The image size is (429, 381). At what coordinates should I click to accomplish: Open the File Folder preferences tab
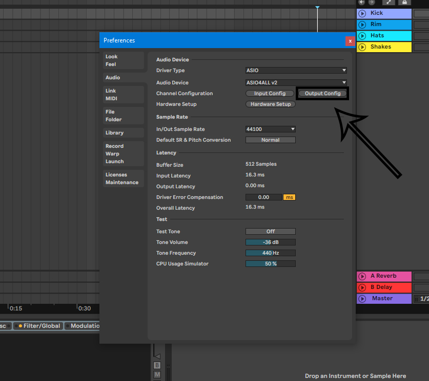(x=124, y=116)
